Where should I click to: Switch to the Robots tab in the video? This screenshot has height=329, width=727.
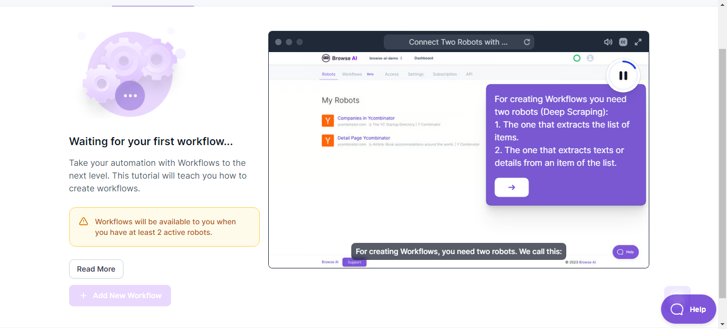(329, 74)
